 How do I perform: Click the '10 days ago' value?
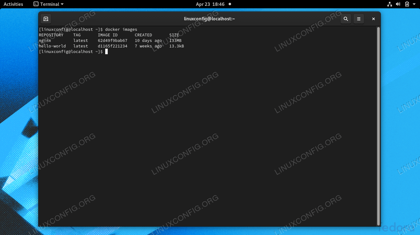148,41
